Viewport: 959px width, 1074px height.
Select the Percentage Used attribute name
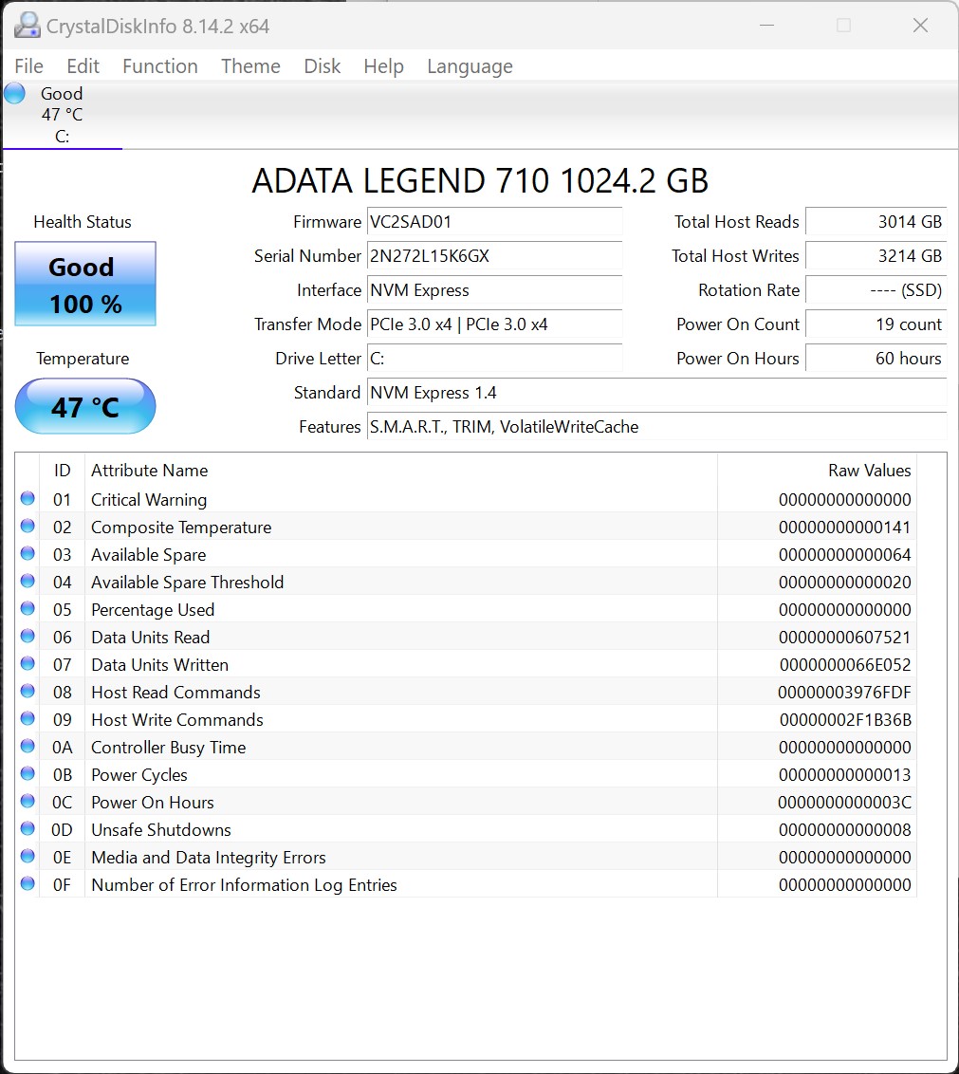153,610
